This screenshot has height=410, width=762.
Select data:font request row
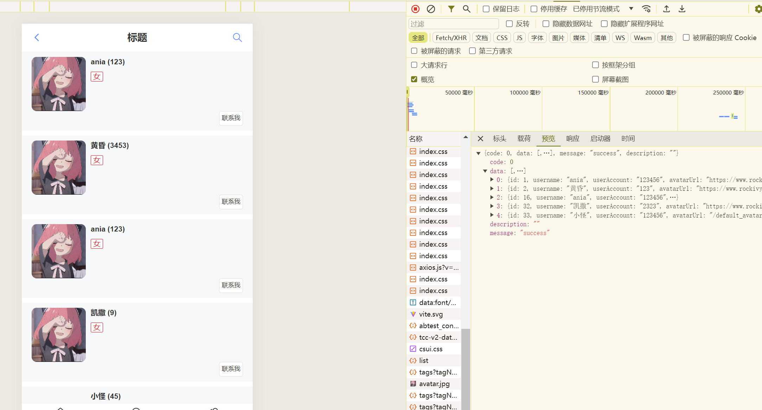[434, 302]
